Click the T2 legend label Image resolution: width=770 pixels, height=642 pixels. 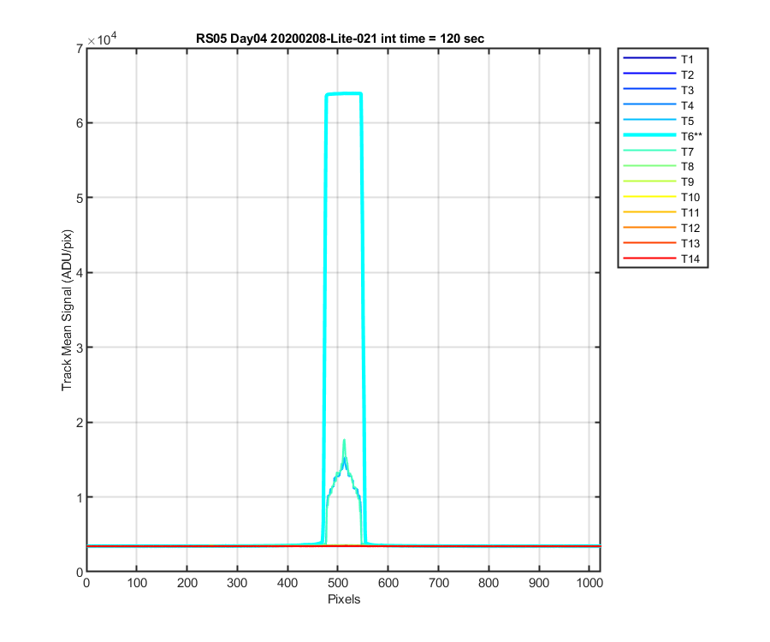687,74
